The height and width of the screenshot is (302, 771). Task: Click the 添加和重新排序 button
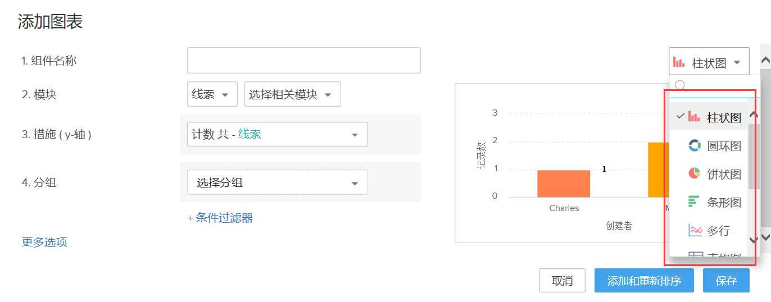point(644,281)
